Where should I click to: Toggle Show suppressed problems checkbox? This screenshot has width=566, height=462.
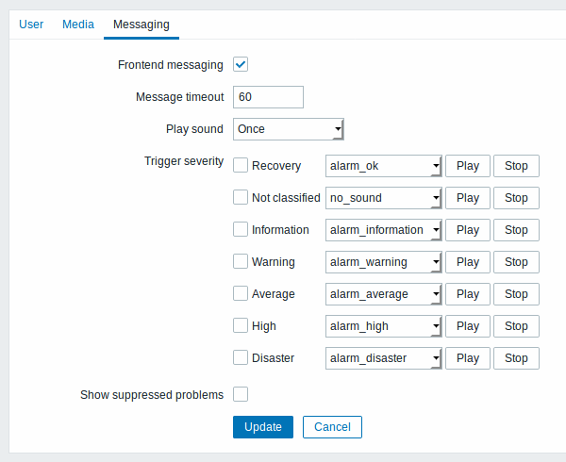click(x=241, y=394)
